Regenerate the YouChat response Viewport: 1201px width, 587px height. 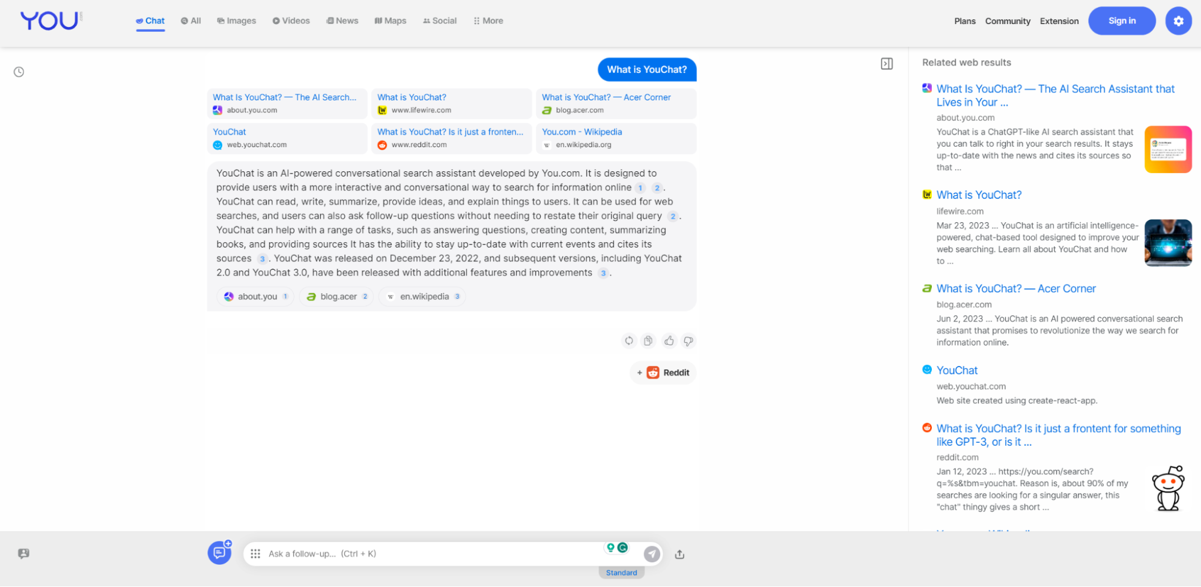click(628, 341)
